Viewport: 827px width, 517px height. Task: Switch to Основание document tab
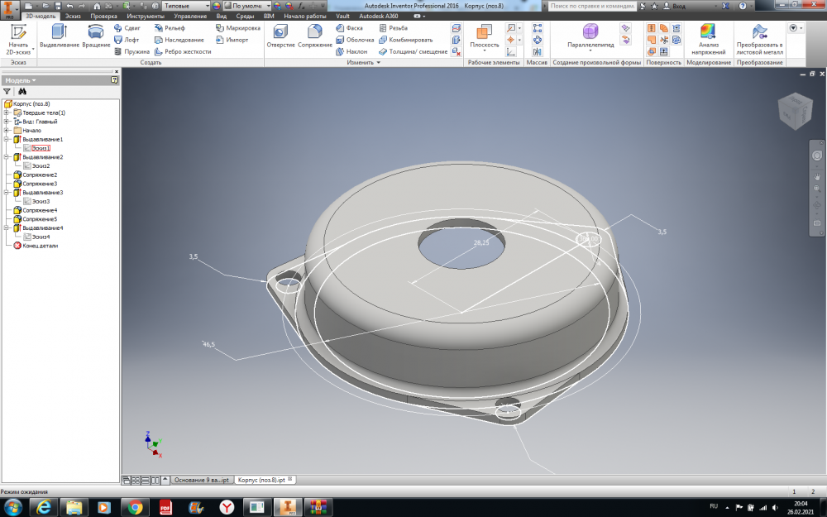coord(200,480)
